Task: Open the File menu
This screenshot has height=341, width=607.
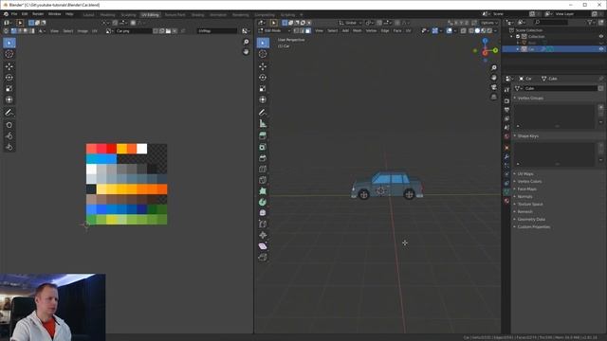Action: point(14,14)
